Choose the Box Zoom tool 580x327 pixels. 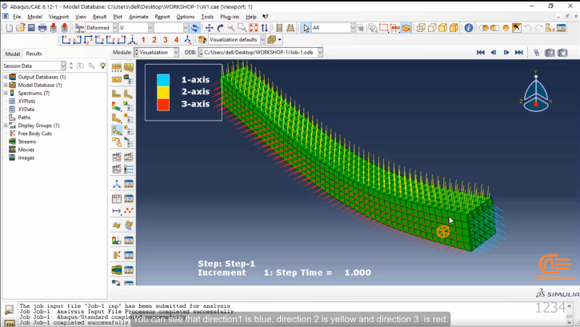point(242,28)
